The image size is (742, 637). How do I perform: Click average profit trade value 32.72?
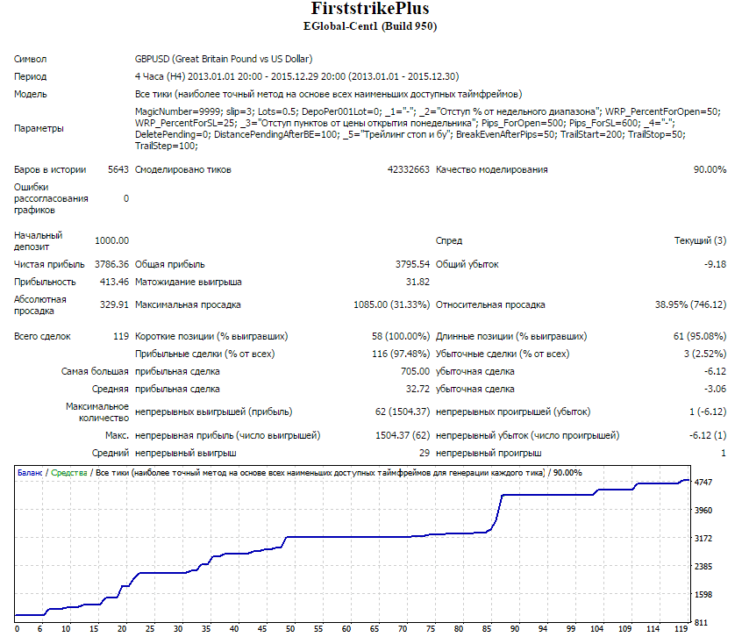click(417, 389)
